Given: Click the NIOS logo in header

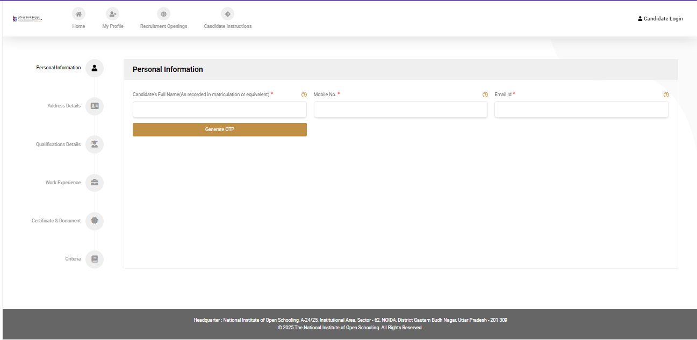Looking at the screenshot, I should pyautogui.click(x=27, y=19).
